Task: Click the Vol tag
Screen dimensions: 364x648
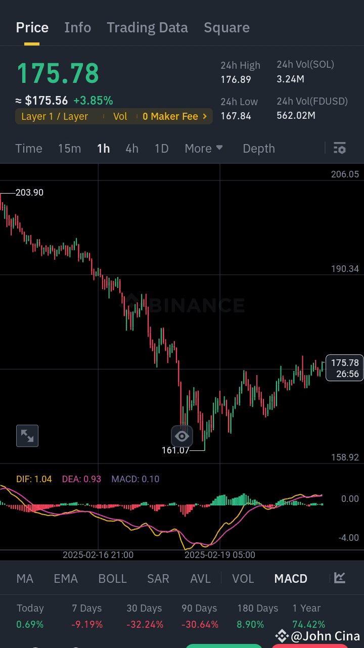Action: [x=120, y=116]
